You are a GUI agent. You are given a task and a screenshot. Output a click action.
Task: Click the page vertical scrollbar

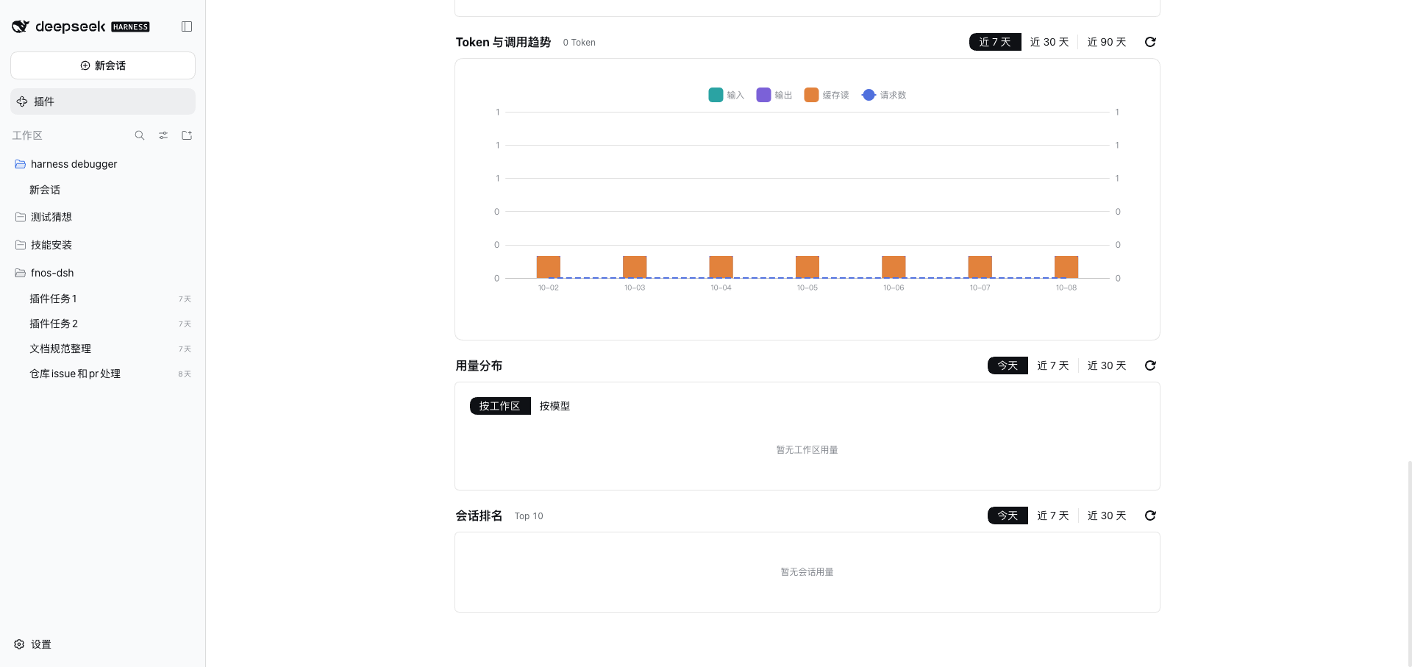1409,563
